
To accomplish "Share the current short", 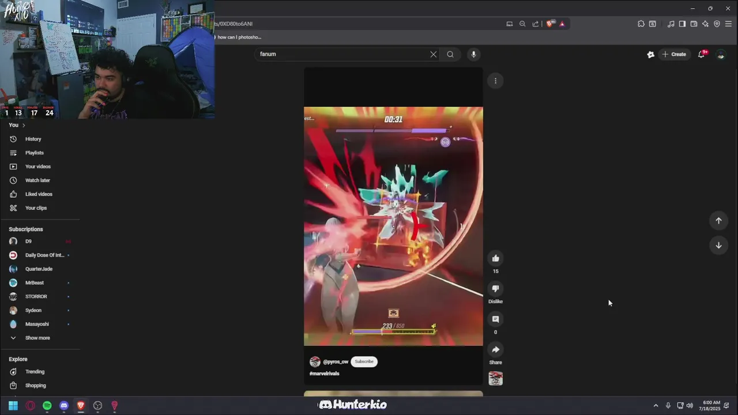I will (495, 350).
